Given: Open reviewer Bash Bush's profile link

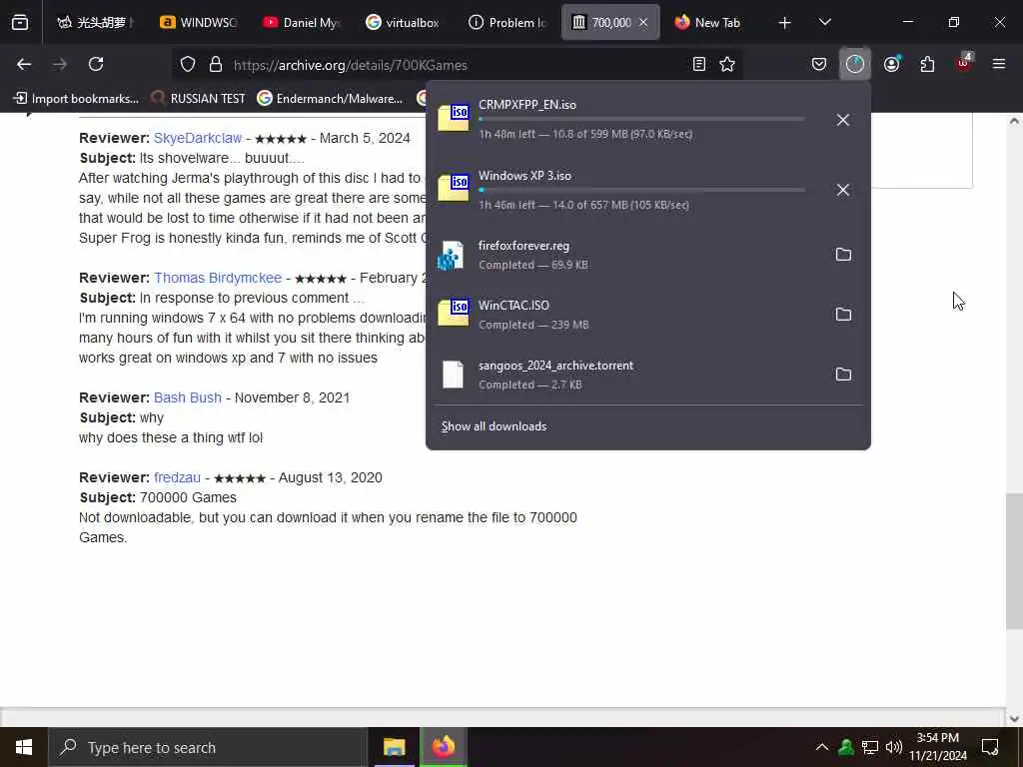Looking at the screenshot, I should pyautogui.click(x=188, y=397).
